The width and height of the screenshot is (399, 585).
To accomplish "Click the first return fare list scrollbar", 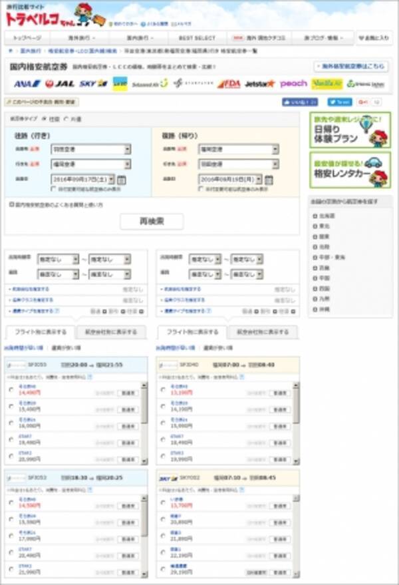I will click(296, 423).
